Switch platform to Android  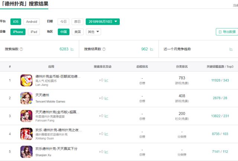tap(32, 22)
